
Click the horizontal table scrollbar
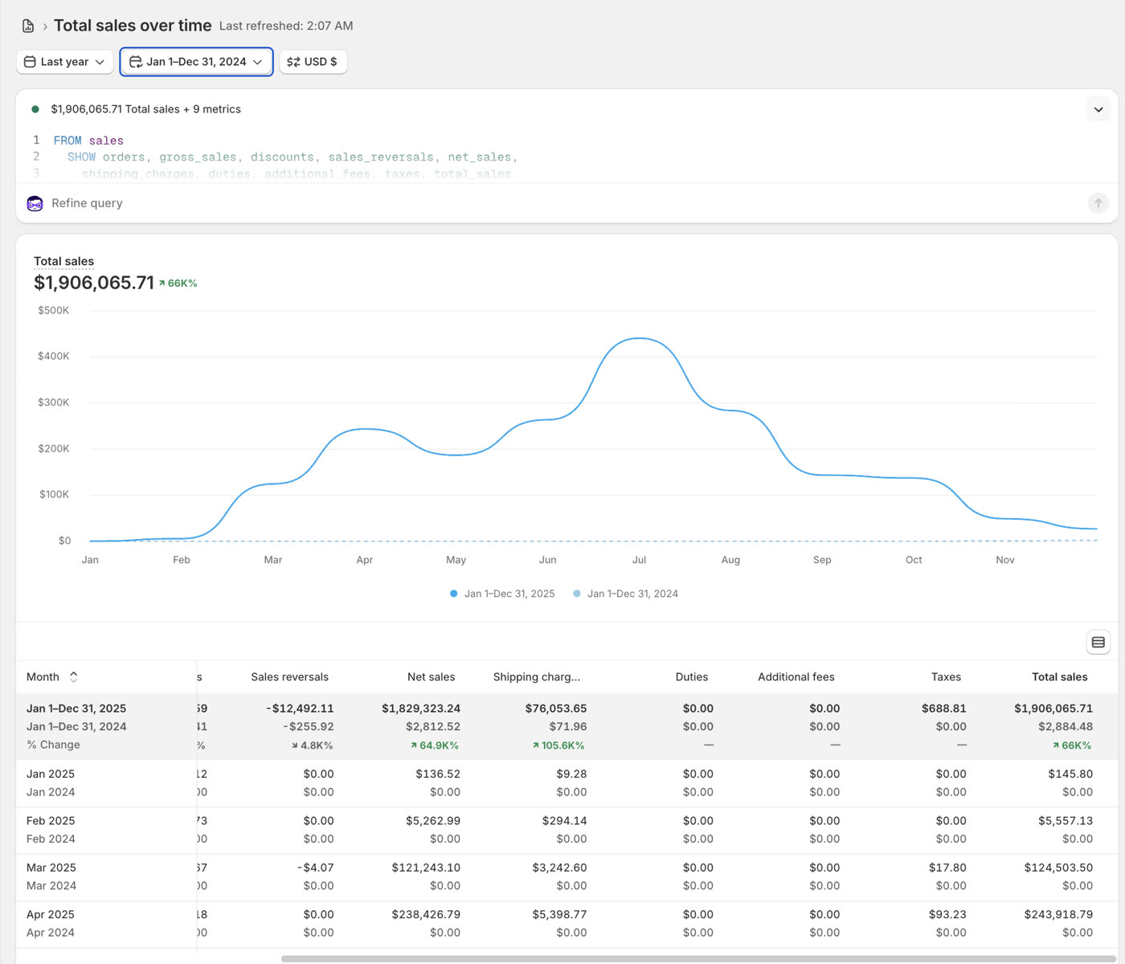pyautogui.click(x=699, y=958)
